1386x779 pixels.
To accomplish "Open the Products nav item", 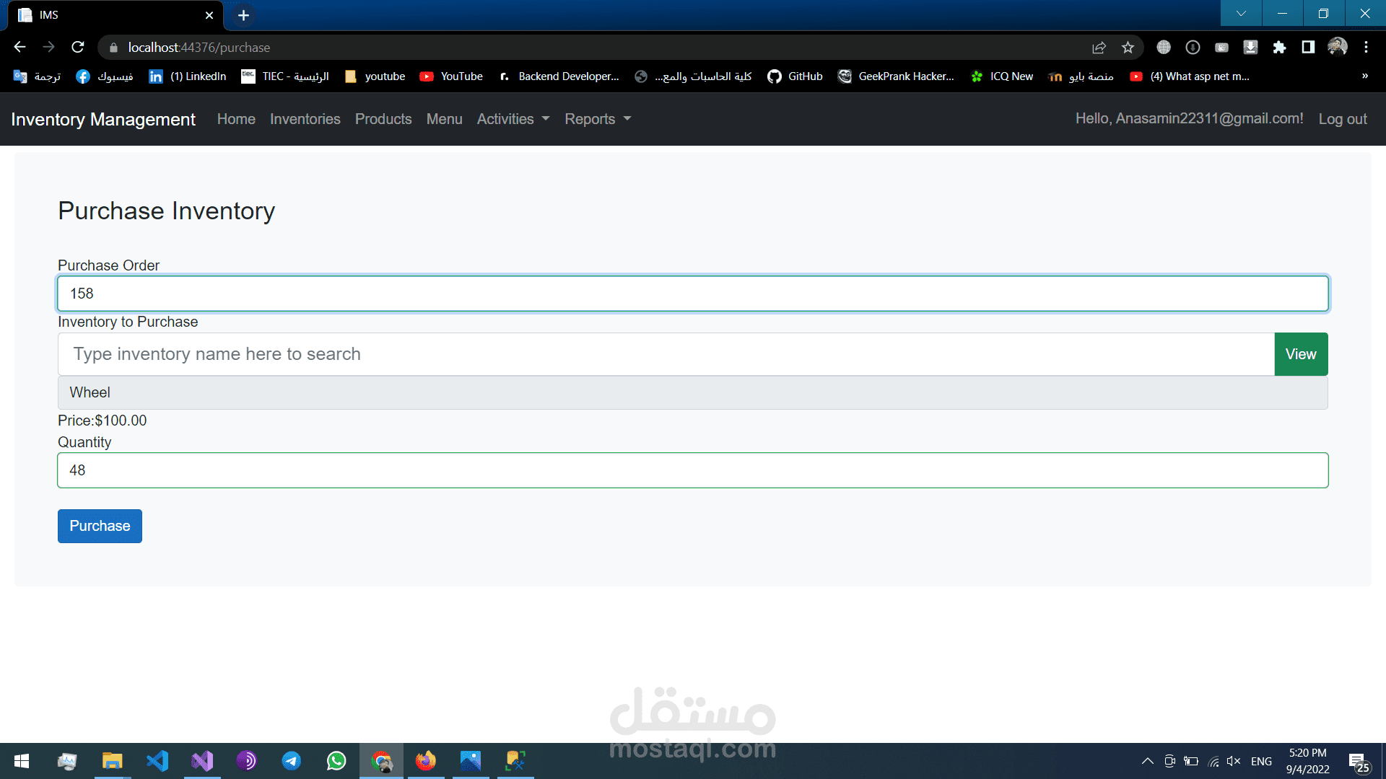I will click(x=383, y=119).
